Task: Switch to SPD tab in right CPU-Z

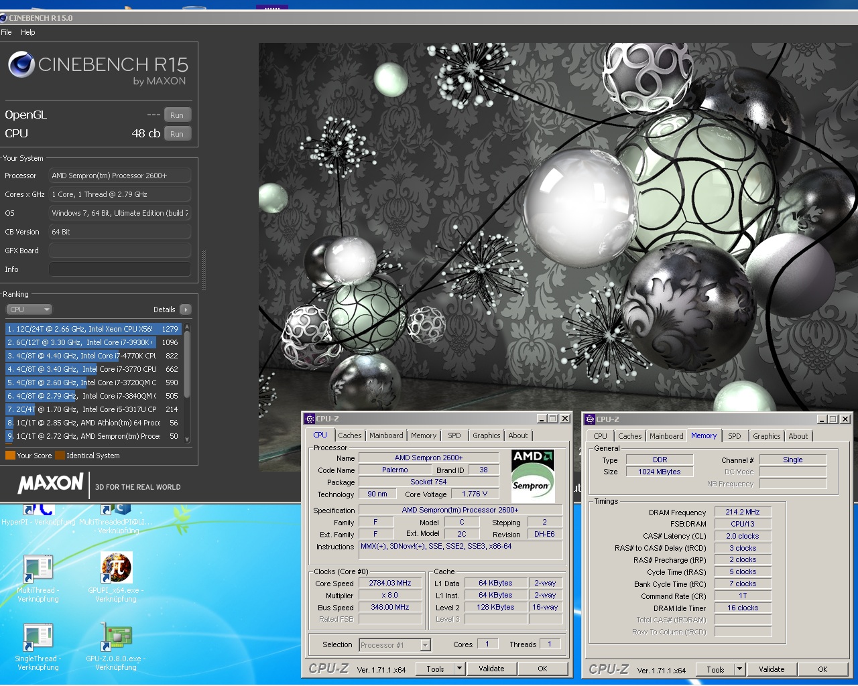Action: click(x=735, y=436)
